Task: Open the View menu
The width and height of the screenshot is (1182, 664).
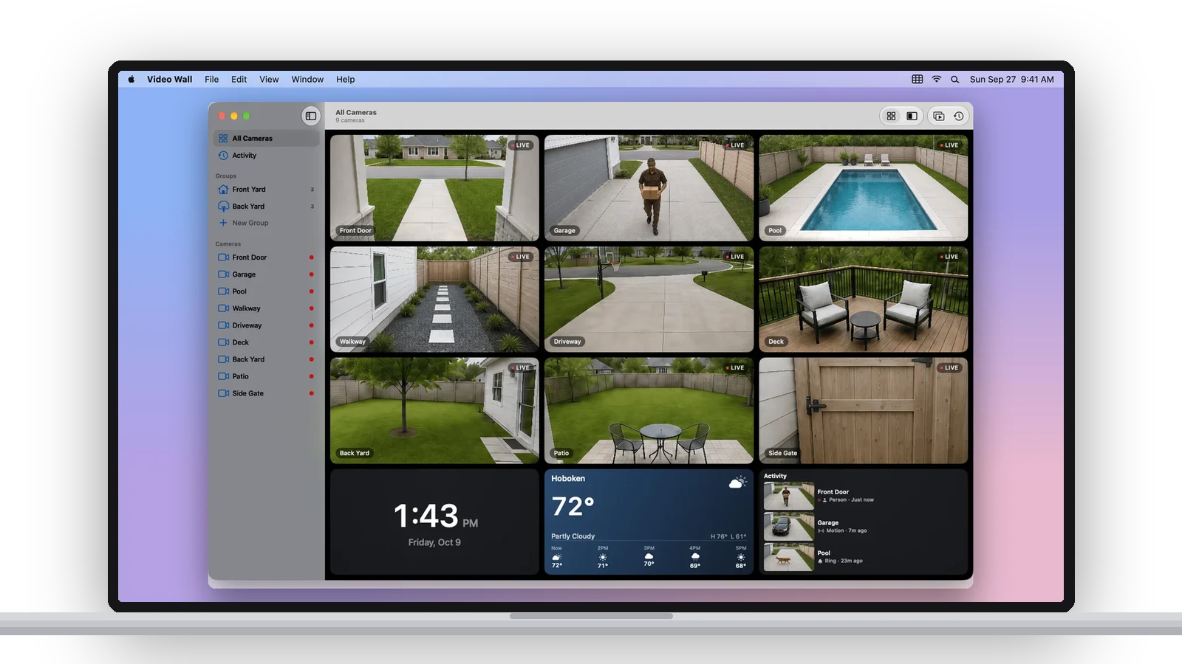Action: click(269, 79)
